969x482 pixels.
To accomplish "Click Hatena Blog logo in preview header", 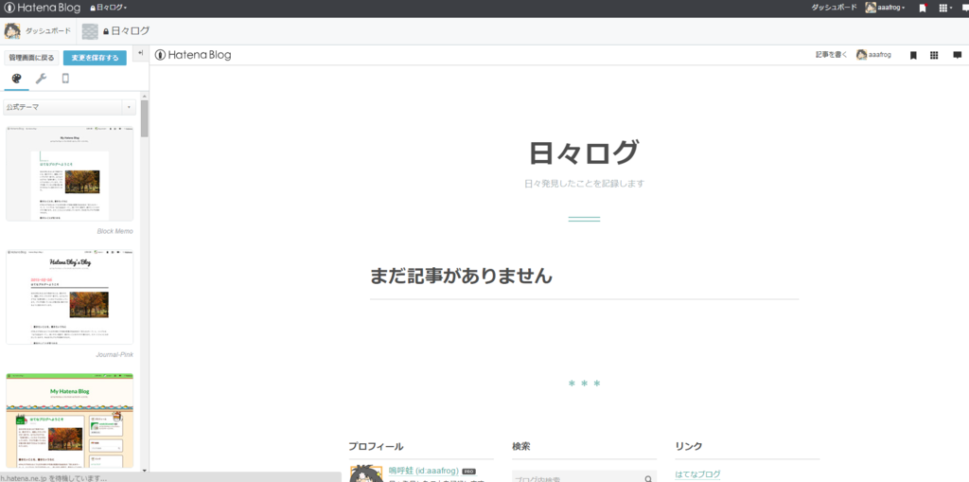I will 193,55.
